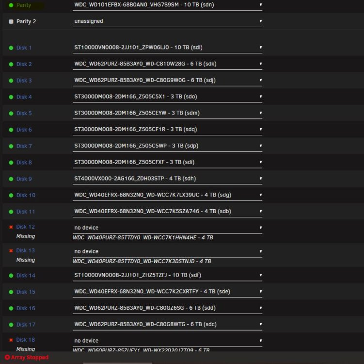Open the Disk 15 device dropdown
Viewport: 364px width, 364px height.
coord(167,292)
